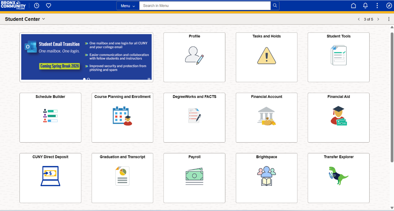The image size is (394, 211).
Task: Open the NavBar compass icon
Action: coord(389,6)
